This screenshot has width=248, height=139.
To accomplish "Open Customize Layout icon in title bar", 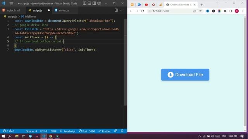I will pyautogui.click(x=99, y=3).
